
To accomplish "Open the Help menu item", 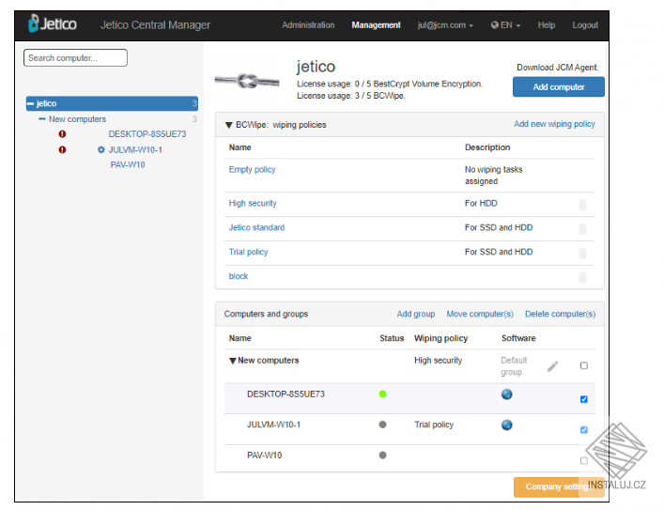I will click(x=547, y=25).
